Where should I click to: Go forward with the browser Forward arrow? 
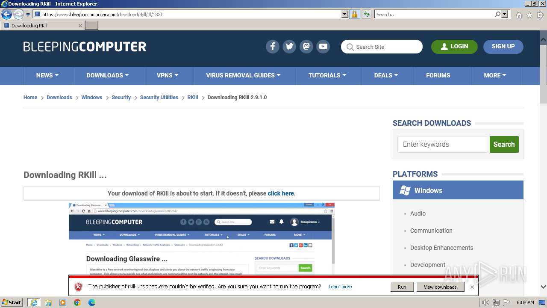tap(18, 15)
